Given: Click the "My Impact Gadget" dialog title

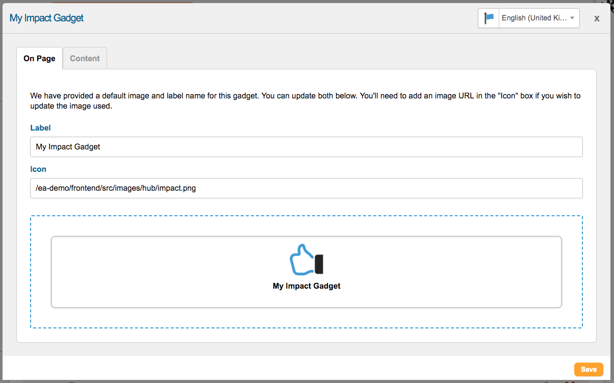Looking at the screenshot, I should (46, 18).
